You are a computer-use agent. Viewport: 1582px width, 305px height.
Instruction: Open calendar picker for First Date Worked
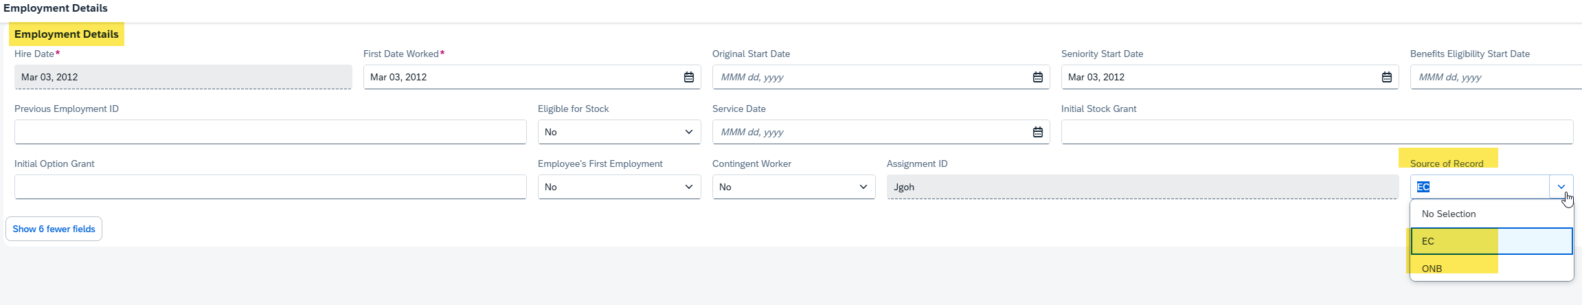[x=688, y=77]
